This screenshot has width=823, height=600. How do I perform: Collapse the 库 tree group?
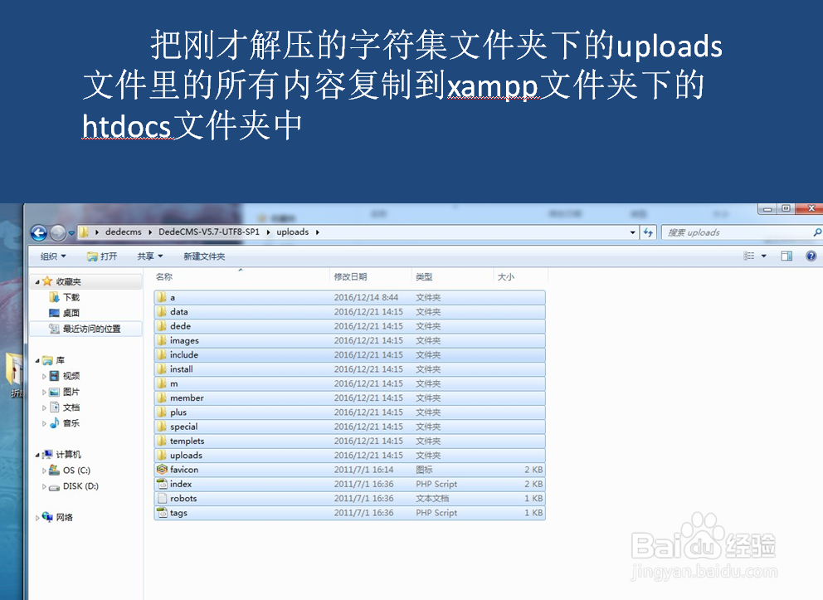(x=37, y=361)
